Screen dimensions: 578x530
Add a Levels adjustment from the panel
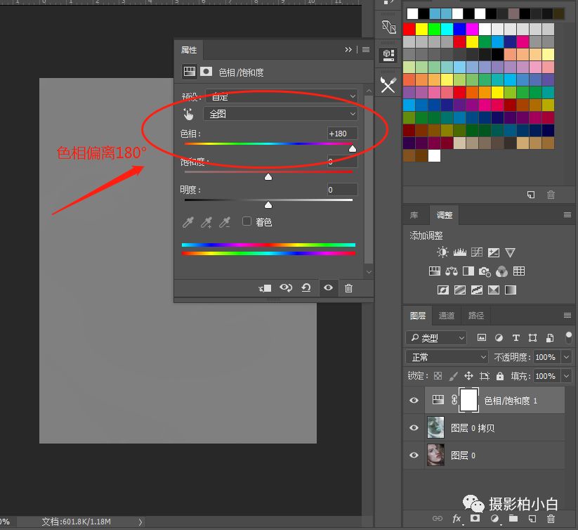pos(460,252)
